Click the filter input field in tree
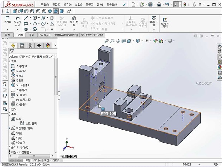 tap(33, 51)
